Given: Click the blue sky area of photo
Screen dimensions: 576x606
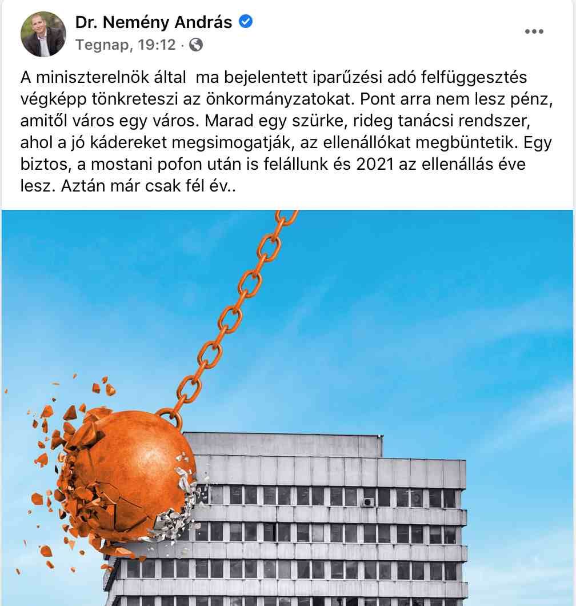Looking at the screenshot, I should point(425,309).
